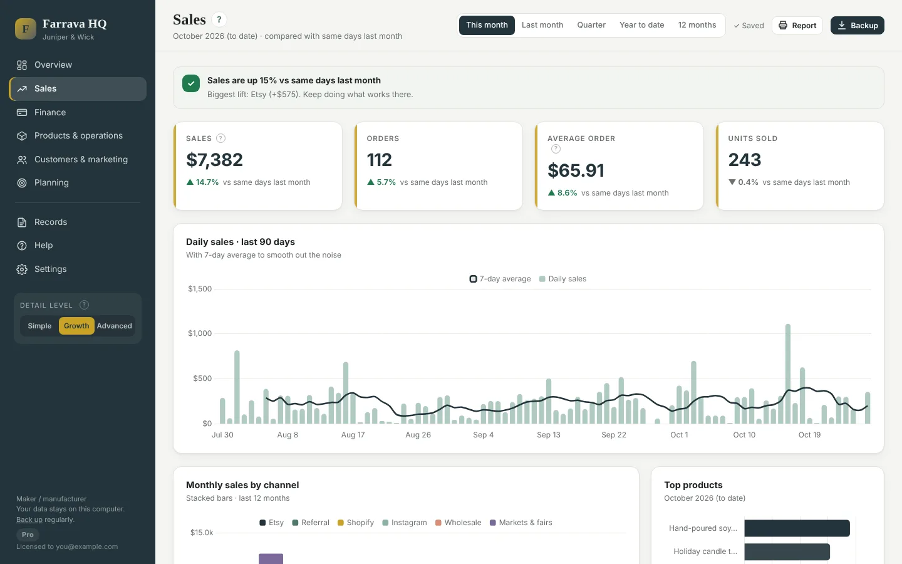Click the SALES $7,382 card
902x564 pixels.
(257, 166)
